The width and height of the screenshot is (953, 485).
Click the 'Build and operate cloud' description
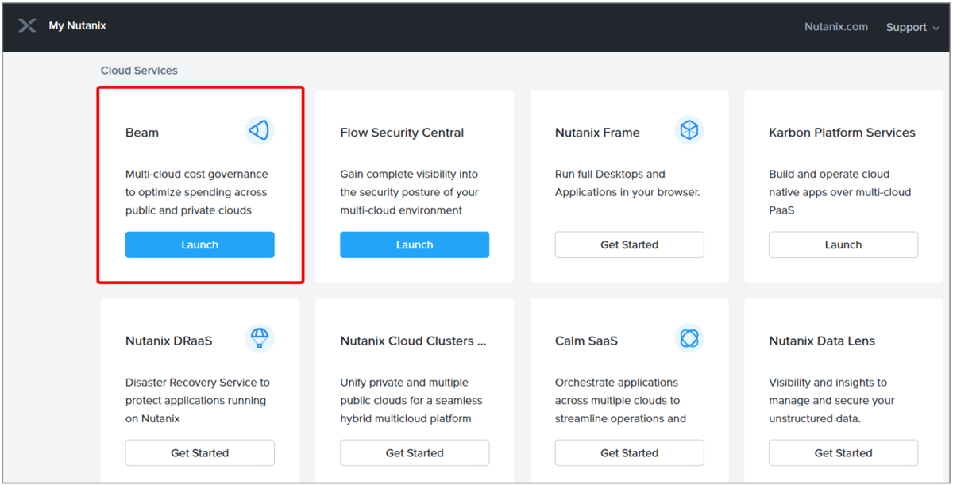pyautogui.click(x=840, y=192)
